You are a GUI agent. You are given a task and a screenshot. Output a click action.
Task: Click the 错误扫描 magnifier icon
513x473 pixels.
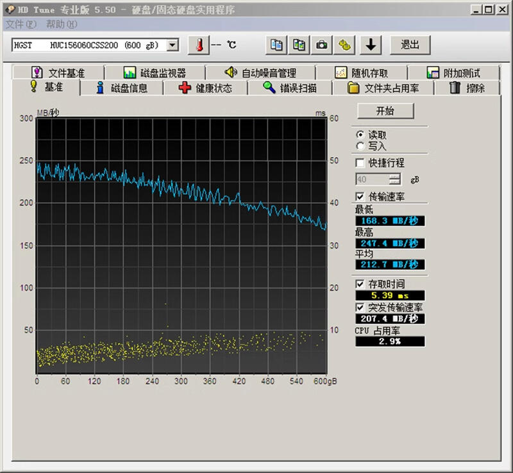[x=269, y=87]
